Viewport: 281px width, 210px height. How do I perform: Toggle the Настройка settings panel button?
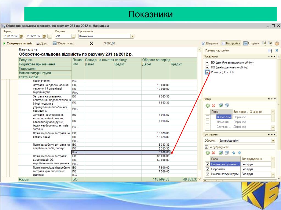(231, 43)
